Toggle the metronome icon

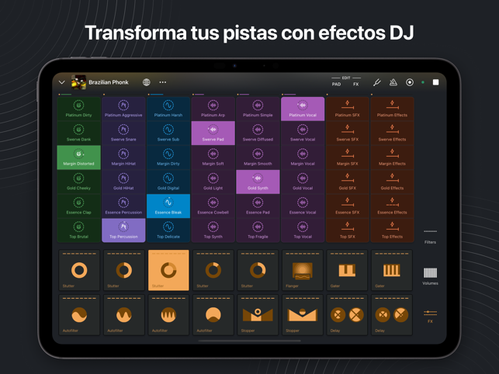pos(393,82)
